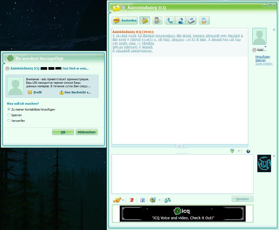The image size is (279, 230).
Task: Click the 'Spam melden' link
Action: tap(264, 64)
